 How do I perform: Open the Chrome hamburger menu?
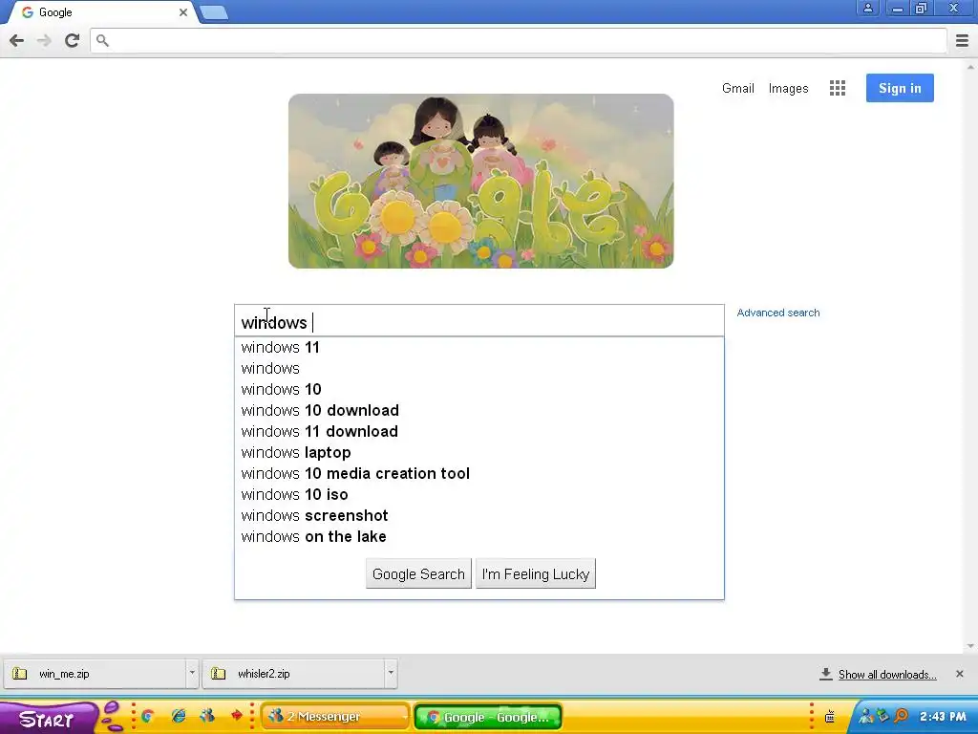point(962,40)
